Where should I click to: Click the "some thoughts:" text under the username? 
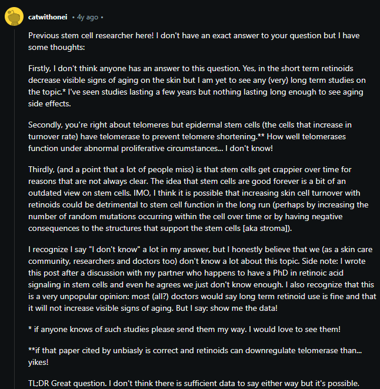pos(56,47)
